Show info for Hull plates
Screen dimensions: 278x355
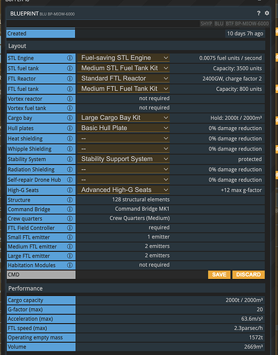point(69,129)
